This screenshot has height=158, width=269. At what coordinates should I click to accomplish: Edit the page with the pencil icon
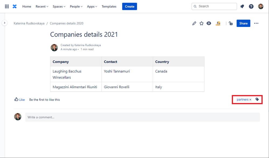[x=194, y=23]
